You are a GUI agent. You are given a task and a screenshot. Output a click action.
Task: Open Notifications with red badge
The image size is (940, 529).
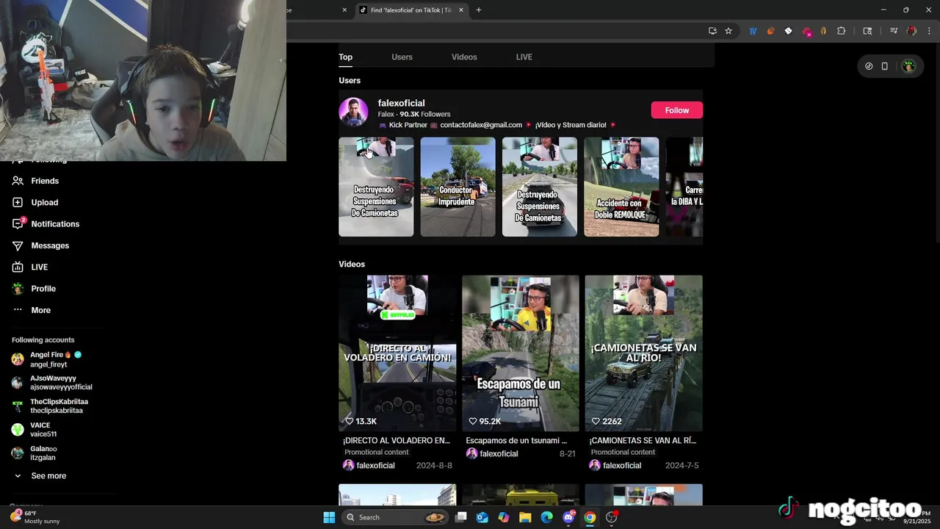(x=46, y=223)
